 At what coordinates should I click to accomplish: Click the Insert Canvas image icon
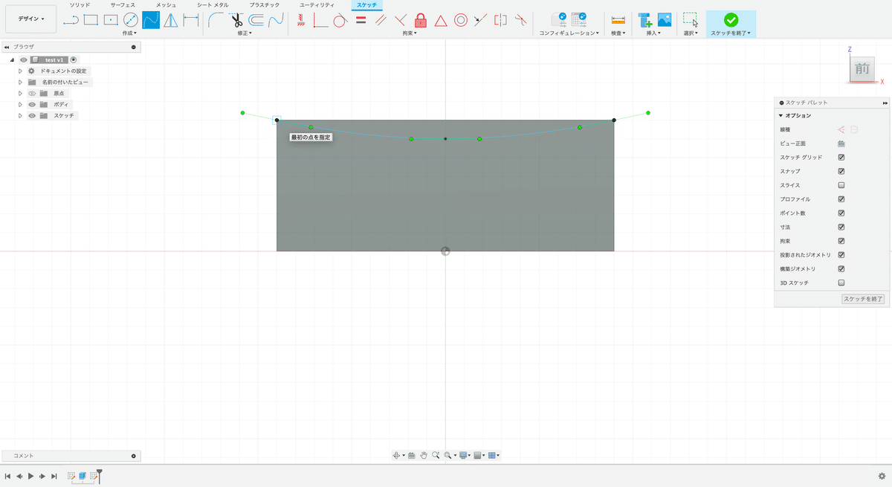[665, 20]
